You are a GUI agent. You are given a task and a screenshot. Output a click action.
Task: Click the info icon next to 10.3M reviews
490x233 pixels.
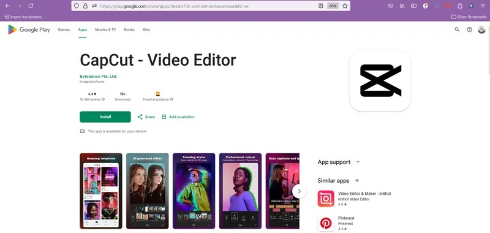tap(103, 99)
